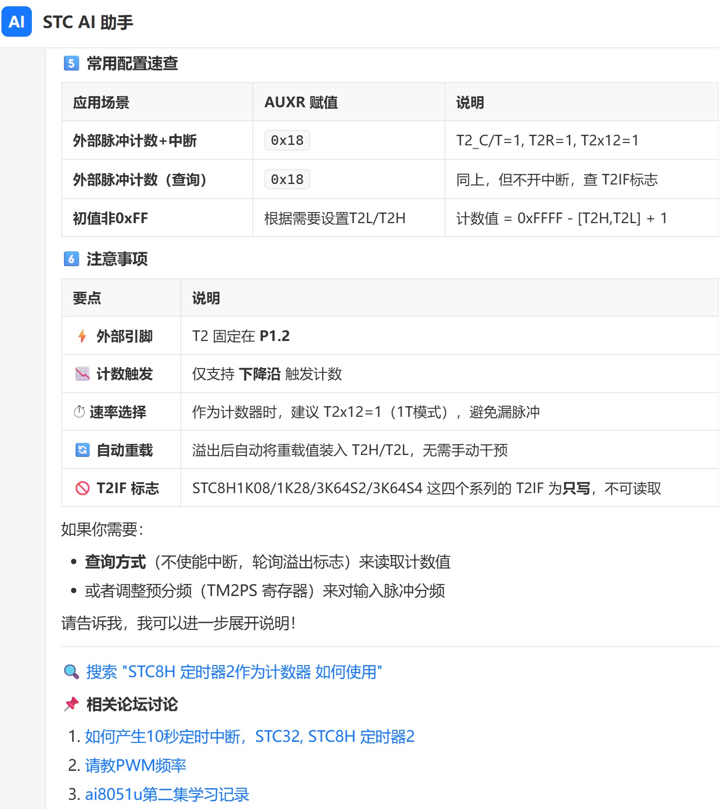Click the stopwatch icon beside 速率选择
Image resolution: width=719 pixels, height=809 pixels.
[x=79, y=412]
